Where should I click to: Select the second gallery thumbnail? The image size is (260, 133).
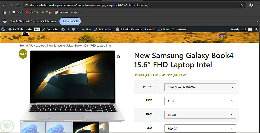(59, 127)
